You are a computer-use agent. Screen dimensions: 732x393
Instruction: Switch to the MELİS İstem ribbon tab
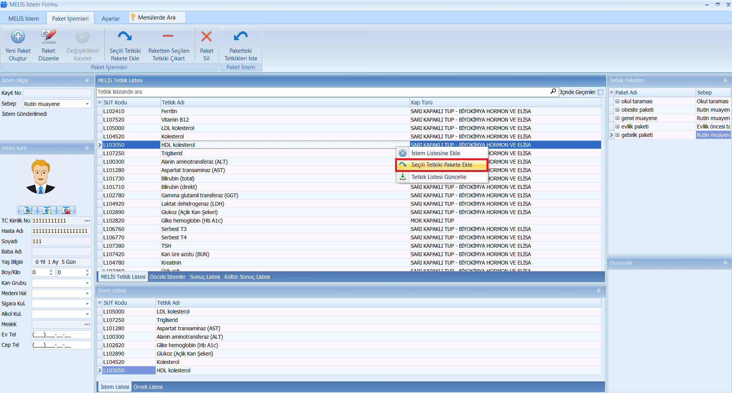[24, 18]
